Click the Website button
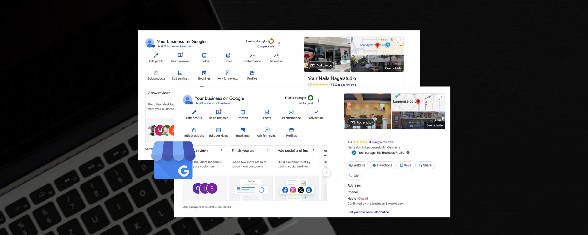 357,165
